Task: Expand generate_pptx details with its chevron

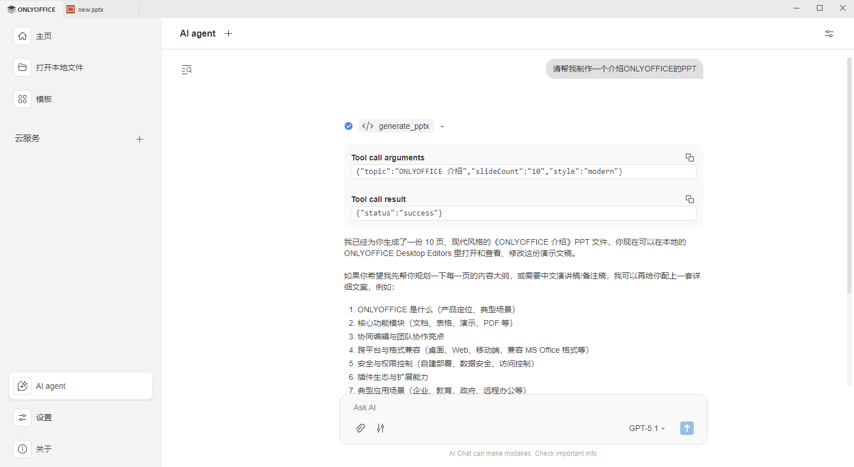Action: (x=442, y=126)
